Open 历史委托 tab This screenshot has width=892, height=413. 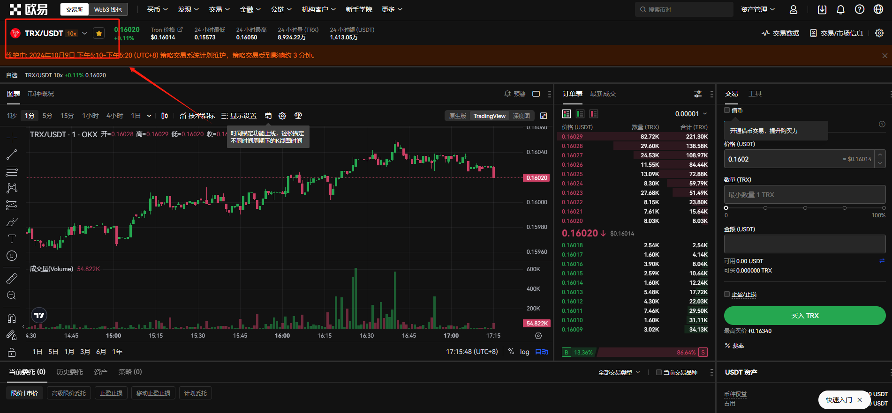coord(70,372)
